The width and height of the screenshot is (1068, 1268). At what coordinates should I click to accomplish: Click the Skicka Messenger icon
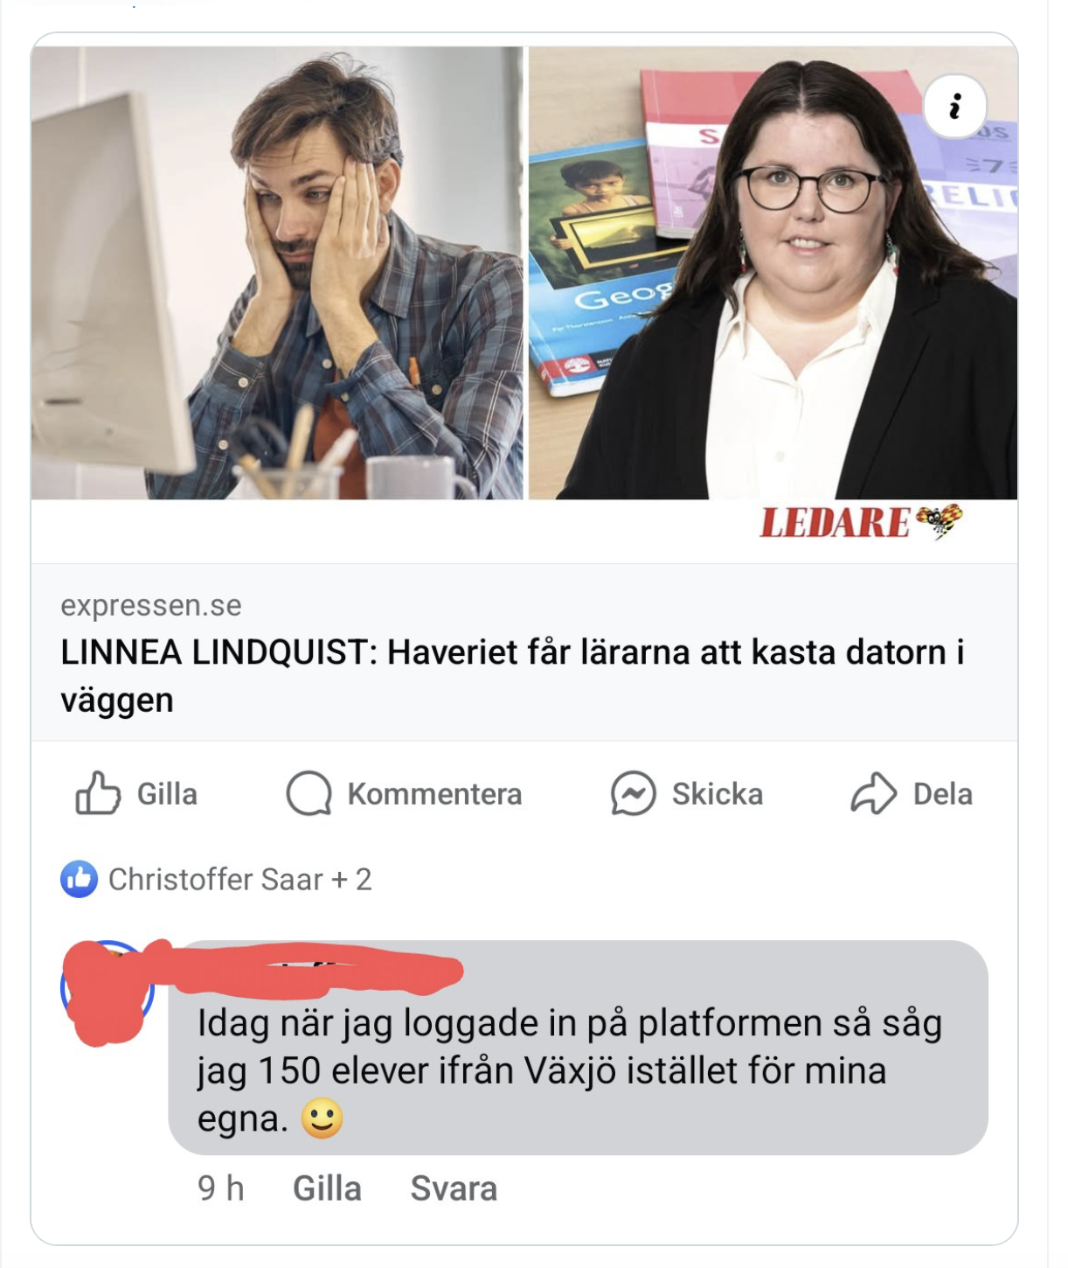pos(634,793)
